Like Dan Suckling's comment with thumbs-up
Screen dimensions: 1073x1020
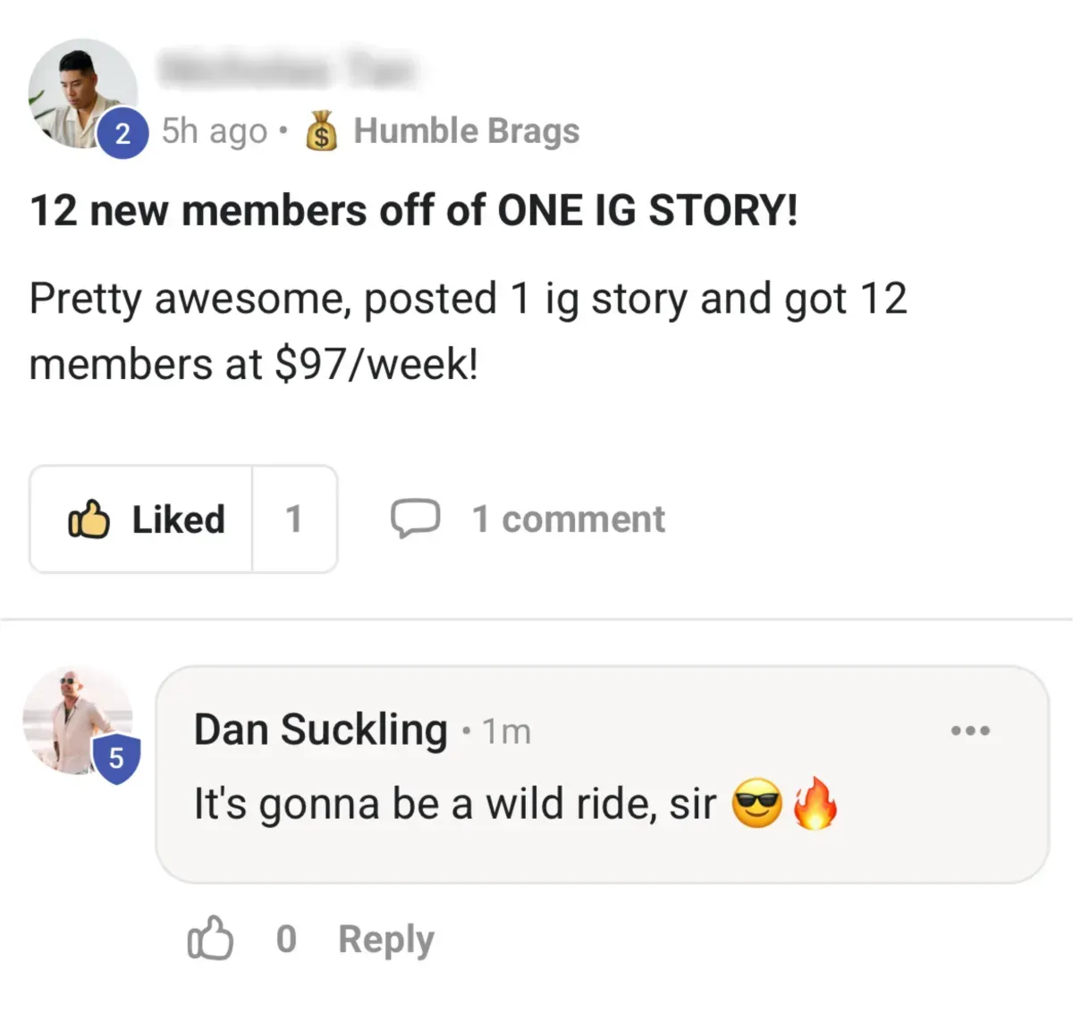tap(210, 939)
